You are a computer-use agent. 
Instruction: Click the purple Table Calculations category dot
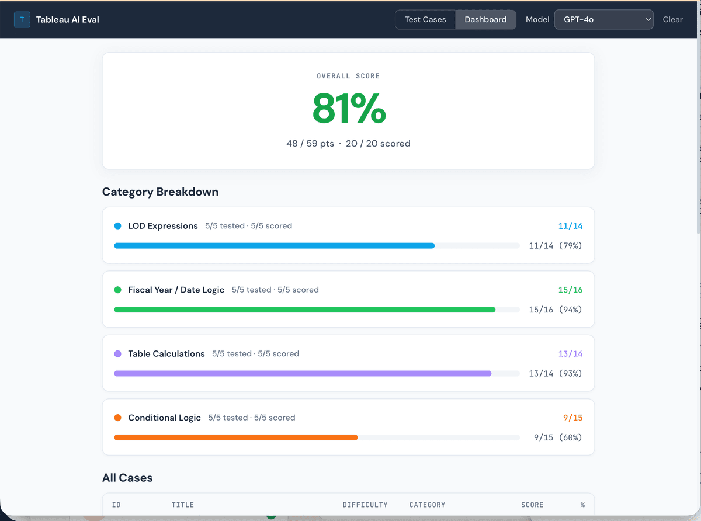point(119,353)
